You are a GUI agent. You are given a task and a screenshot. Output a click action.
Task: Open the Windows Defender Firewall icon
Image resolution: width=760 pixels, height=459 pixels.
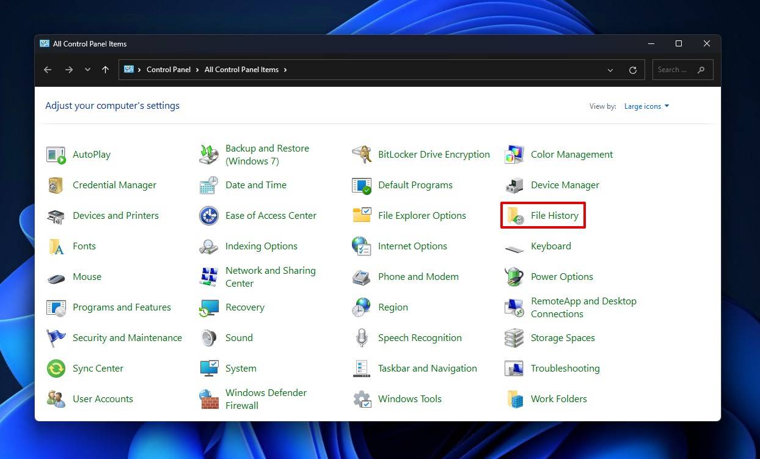(209, 399)
